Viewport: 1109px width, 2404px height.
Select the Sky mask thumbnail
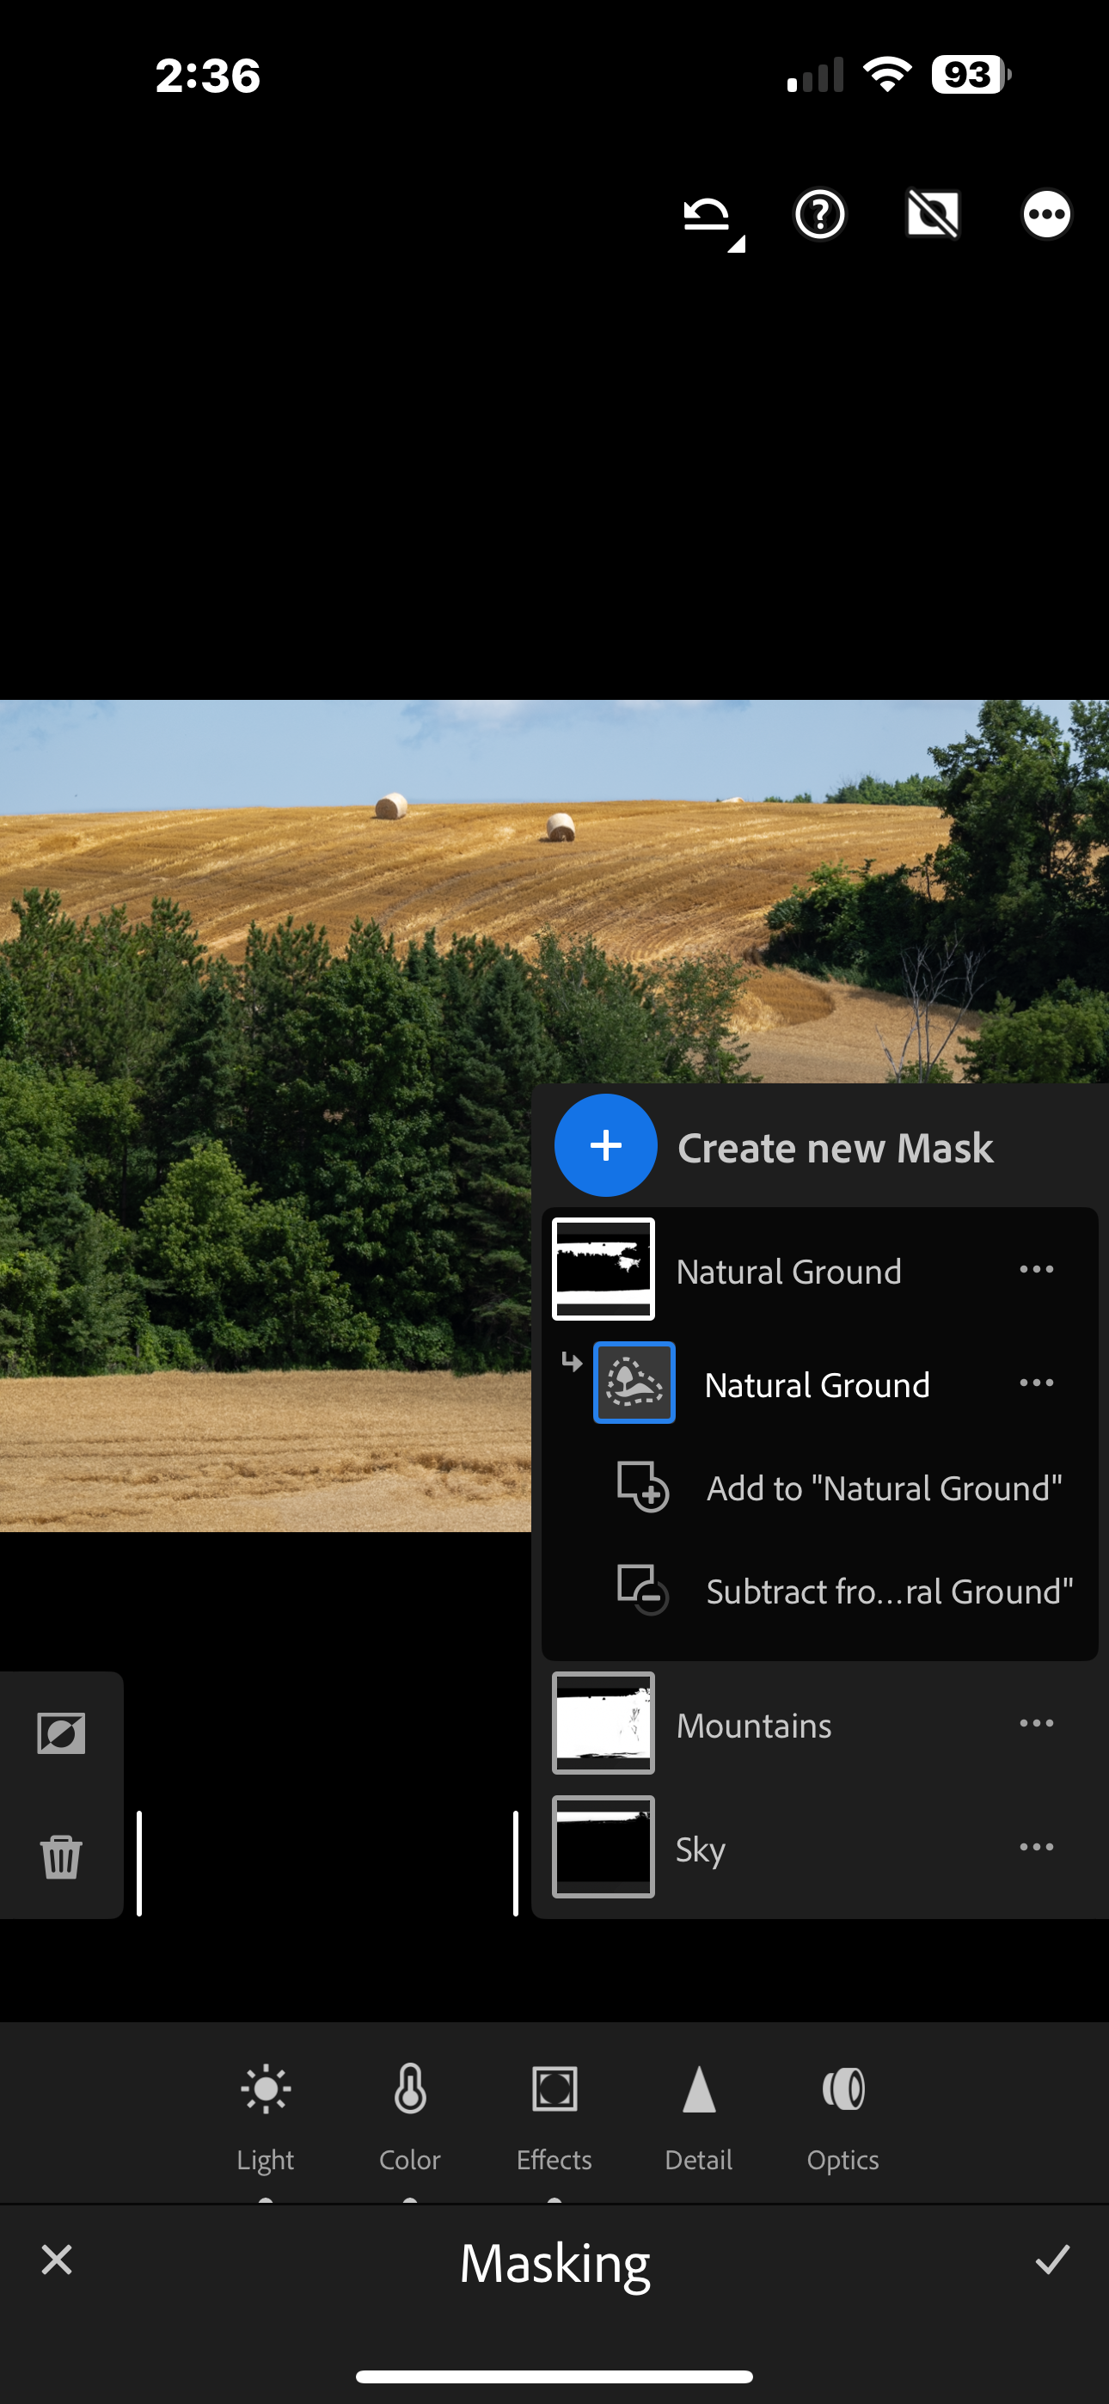click(x=603, y=1847)
